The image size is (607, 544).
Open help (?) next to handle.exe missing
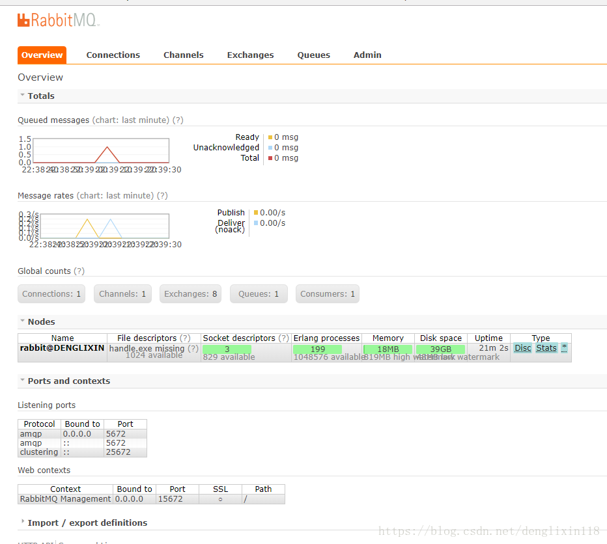click(193, 349)
